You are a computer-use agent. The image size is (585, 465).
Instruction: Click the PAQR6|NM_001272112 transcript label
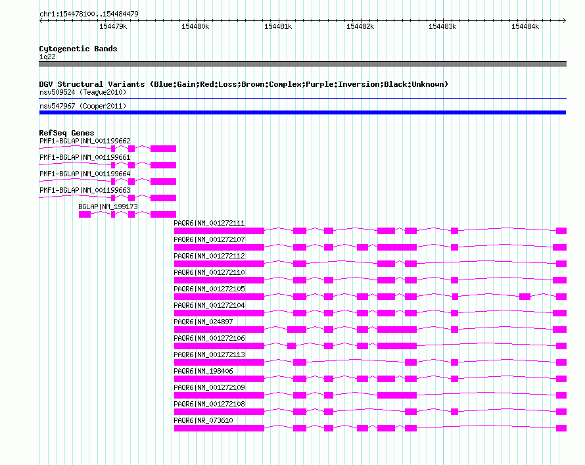click(209, 256)
